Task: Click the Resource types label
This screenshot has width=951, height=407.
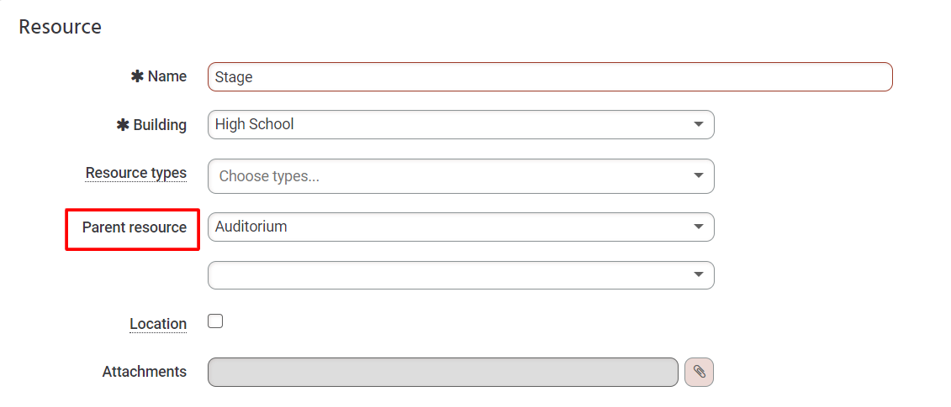Action: 136,173
